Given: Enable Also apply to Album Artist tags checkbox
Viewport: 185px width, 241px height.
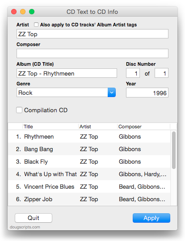Looking at the screenshot, I should 36,25.
